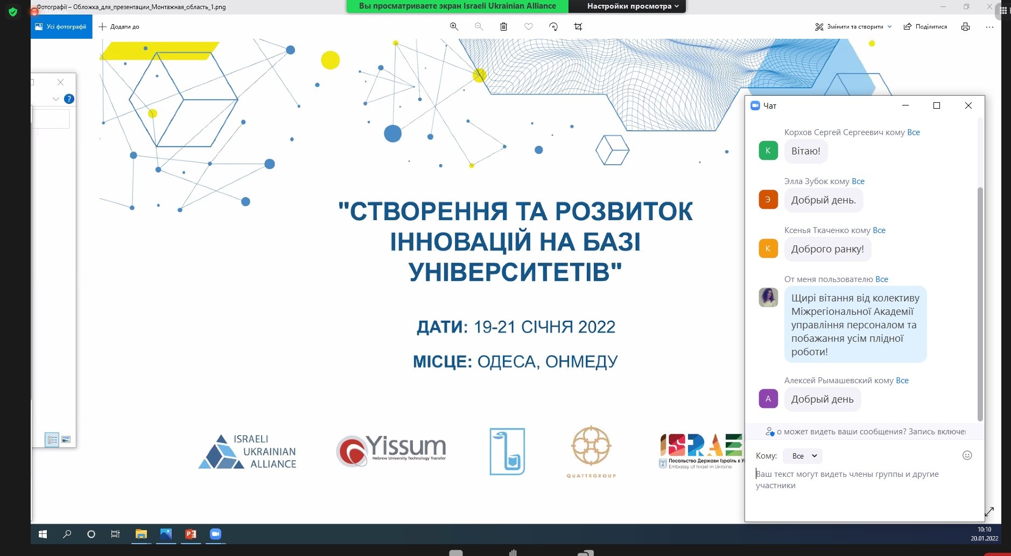Click Додати до in the toolbar
This screenshot has width=1011, height=556.
tap(119, 26)
